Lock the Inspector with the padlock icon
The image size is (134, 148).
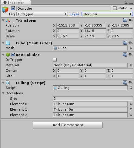coord(126,3)
